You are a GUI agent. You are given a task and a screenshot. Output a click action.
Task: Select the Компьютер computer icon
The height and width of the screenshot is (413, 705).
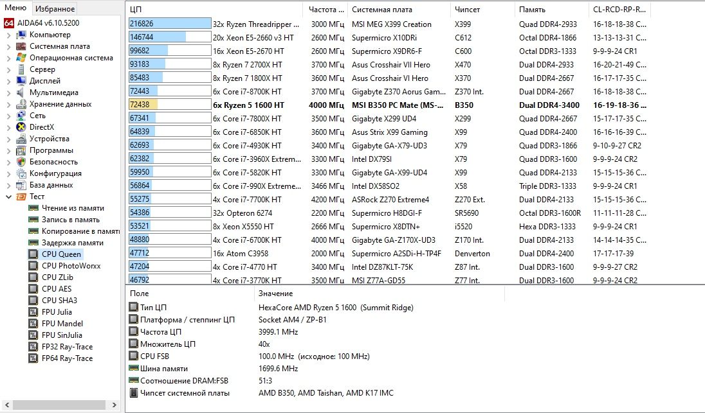(21, 35)
